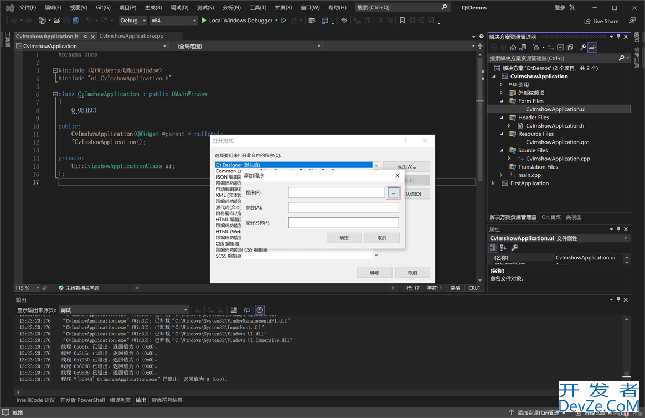
Task: Switch to the 错误列表 tab
Action: pyautogui.click(x=120, y=400)
